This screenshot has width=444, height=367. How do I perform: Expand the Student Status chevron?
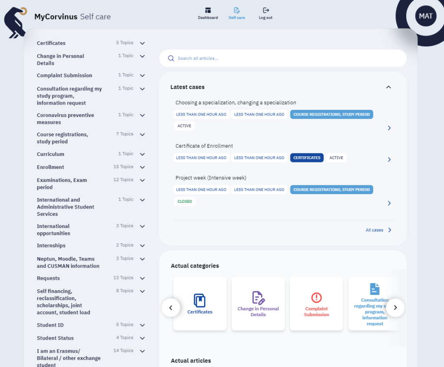click(x=142, y=338)
